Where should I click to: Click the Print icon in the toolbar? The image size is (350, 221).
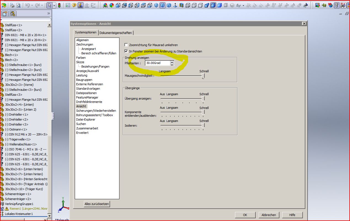point(12,5)
